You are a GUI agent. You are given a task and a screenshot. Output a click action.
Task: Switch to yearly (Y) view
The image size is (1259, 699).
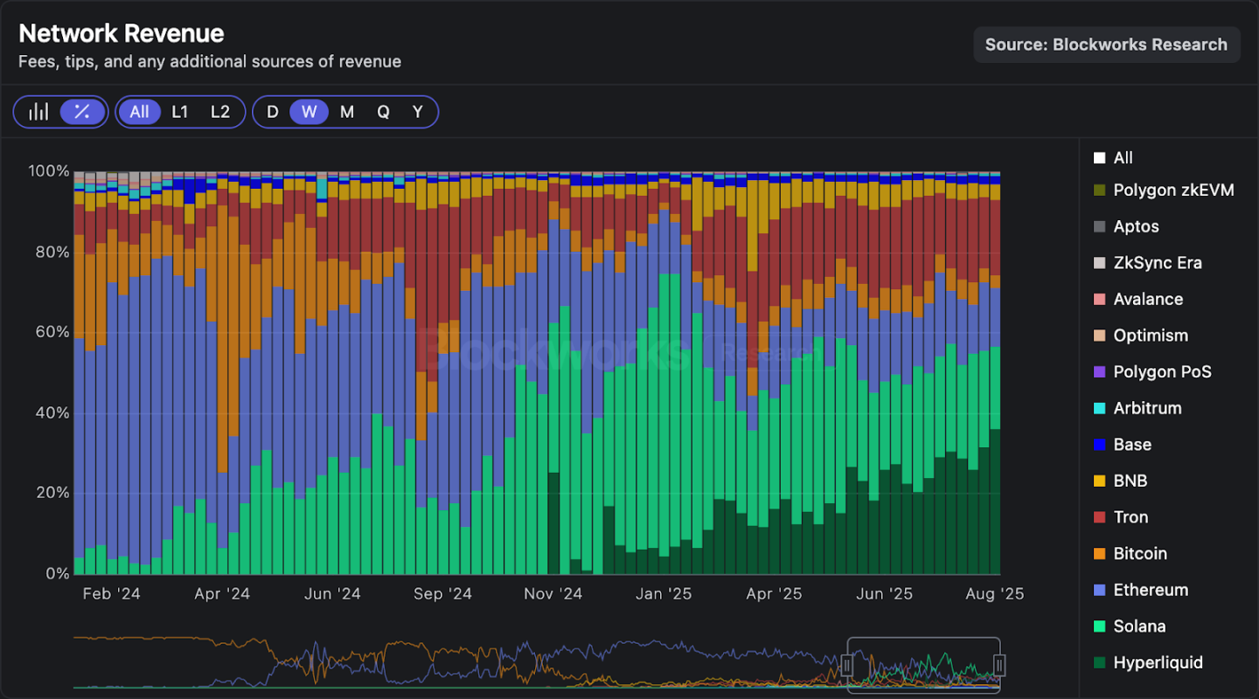pos(417,111)
